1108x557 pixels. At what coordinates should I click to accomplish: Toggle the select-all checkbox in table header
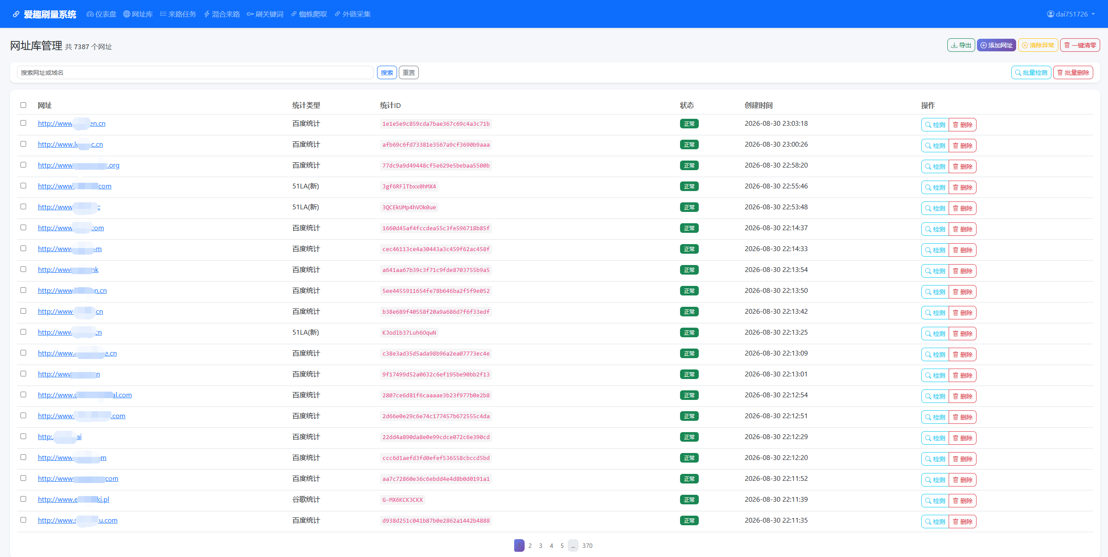pyautogui.click(x=24, y=105)
